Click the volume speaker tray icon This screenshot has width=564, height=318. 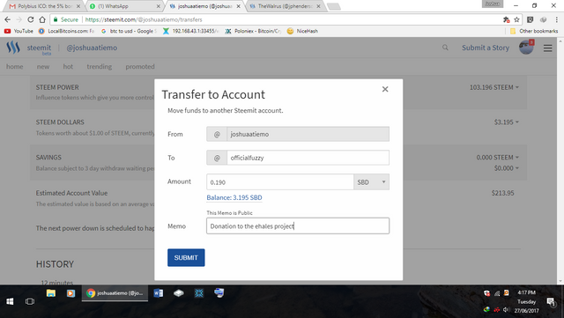coord(507,309)
